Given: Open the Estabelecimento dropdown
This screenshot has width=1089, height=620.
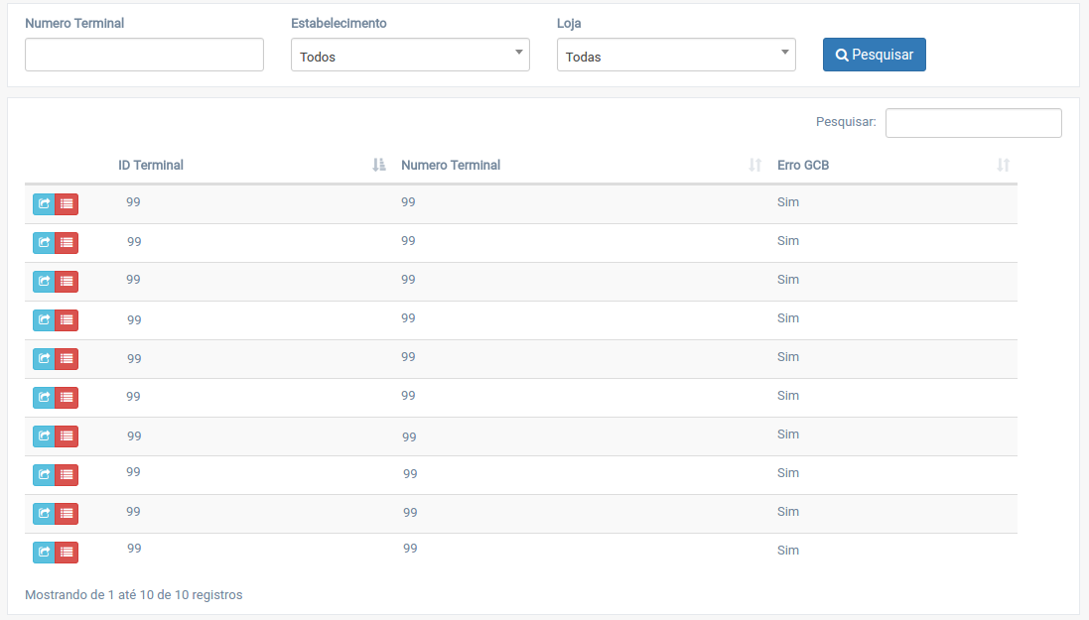Looking at the screenshot, I should tap(409, 56).
